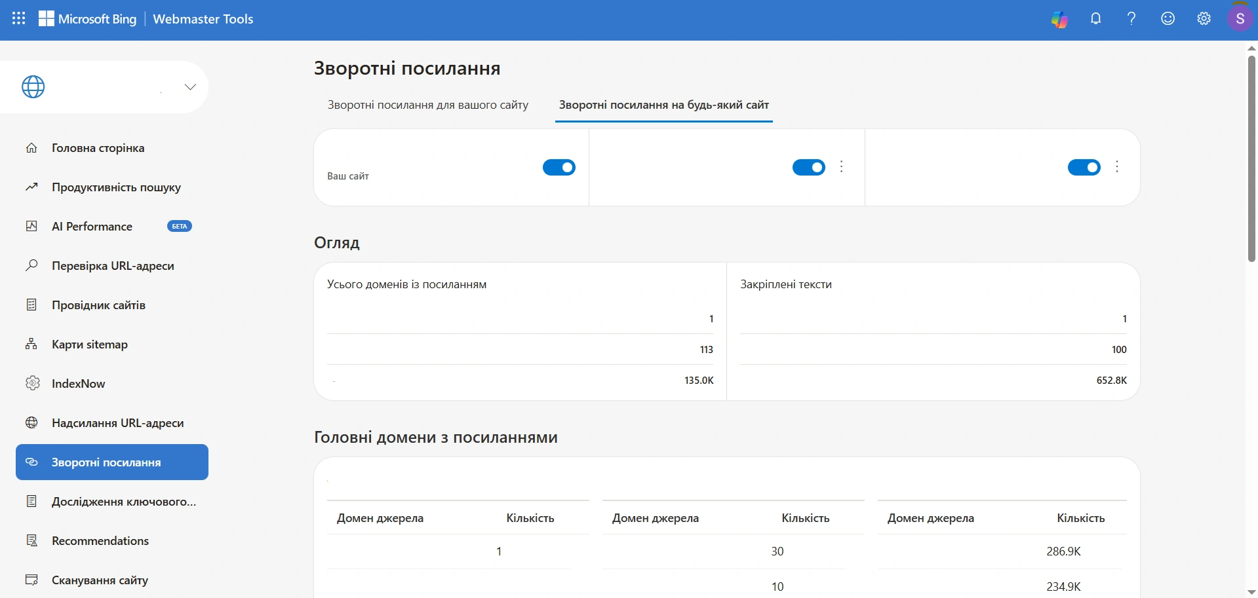Click Закріплені тексти heading

pos(786,284)
